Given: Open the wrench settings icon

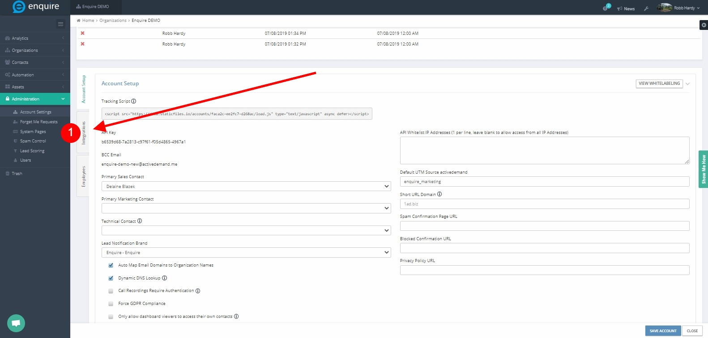Looking at the screenshot, I should point(646,8).
